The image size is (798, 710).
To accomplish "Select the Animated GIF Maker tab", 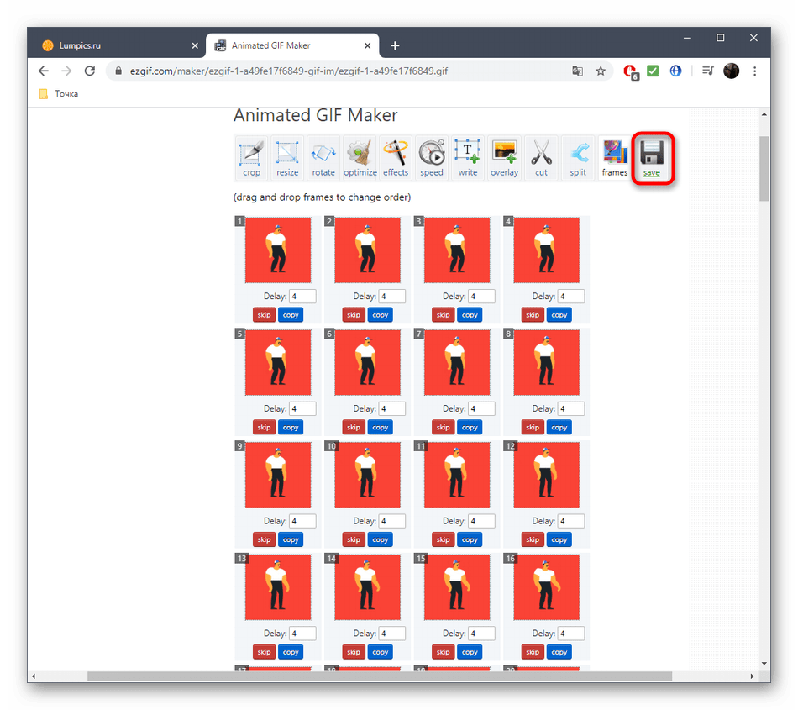I will 292,45.
